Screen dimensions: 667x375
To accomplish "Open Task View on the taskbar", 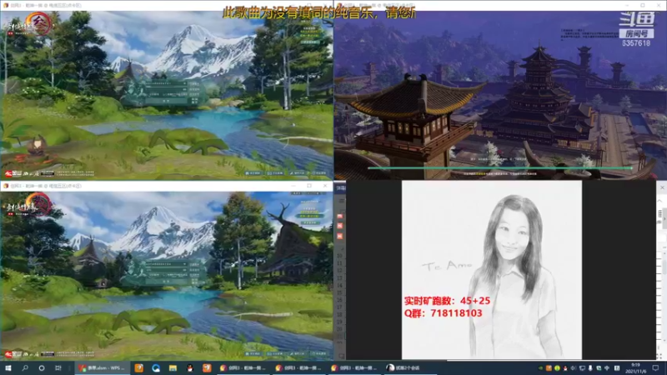I will [x=58, y=367].
